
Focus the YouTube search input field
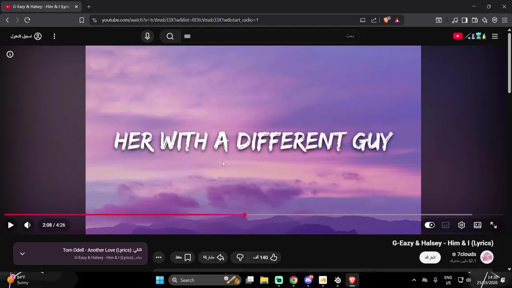pos(270,36)
